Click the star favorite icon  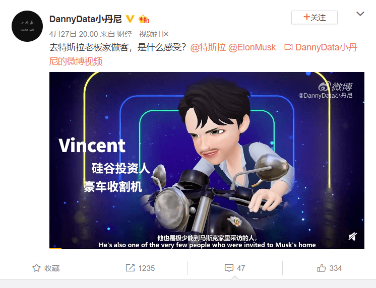pos(36,268)
